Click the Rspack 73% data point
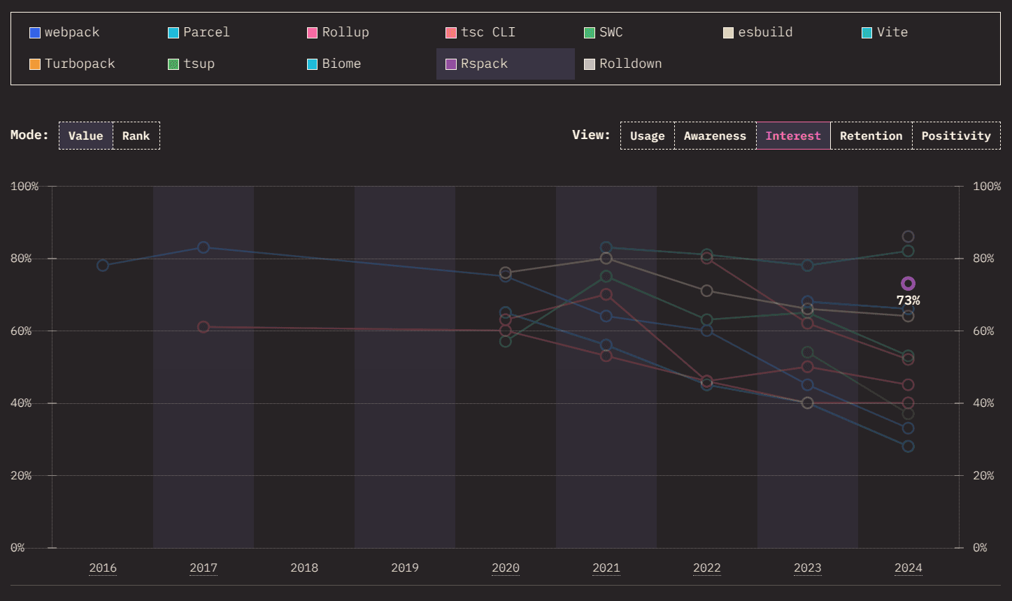The image size is (1012, 601). [908, 283]
